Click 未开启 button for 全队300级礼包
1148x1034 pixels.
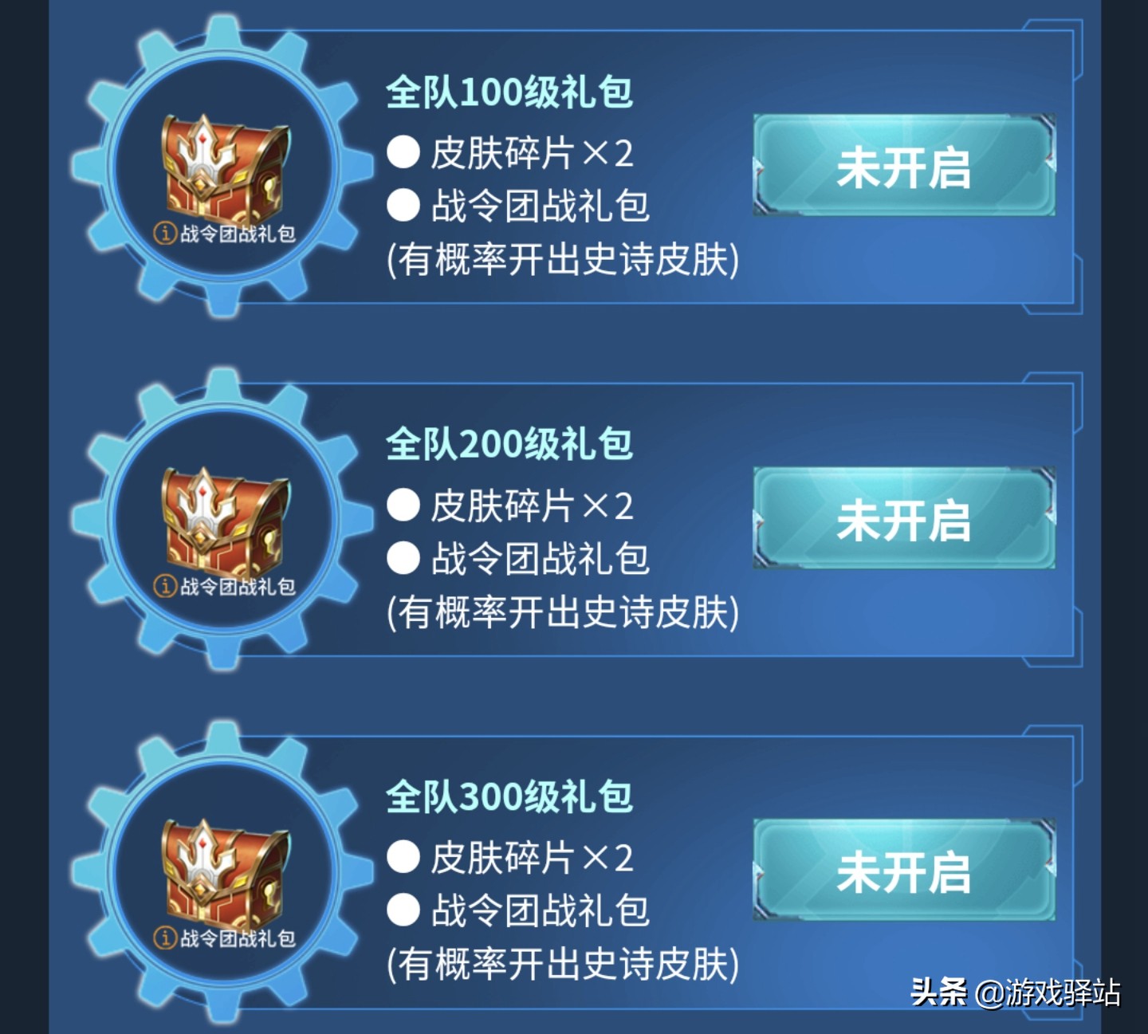pos(904,871)
